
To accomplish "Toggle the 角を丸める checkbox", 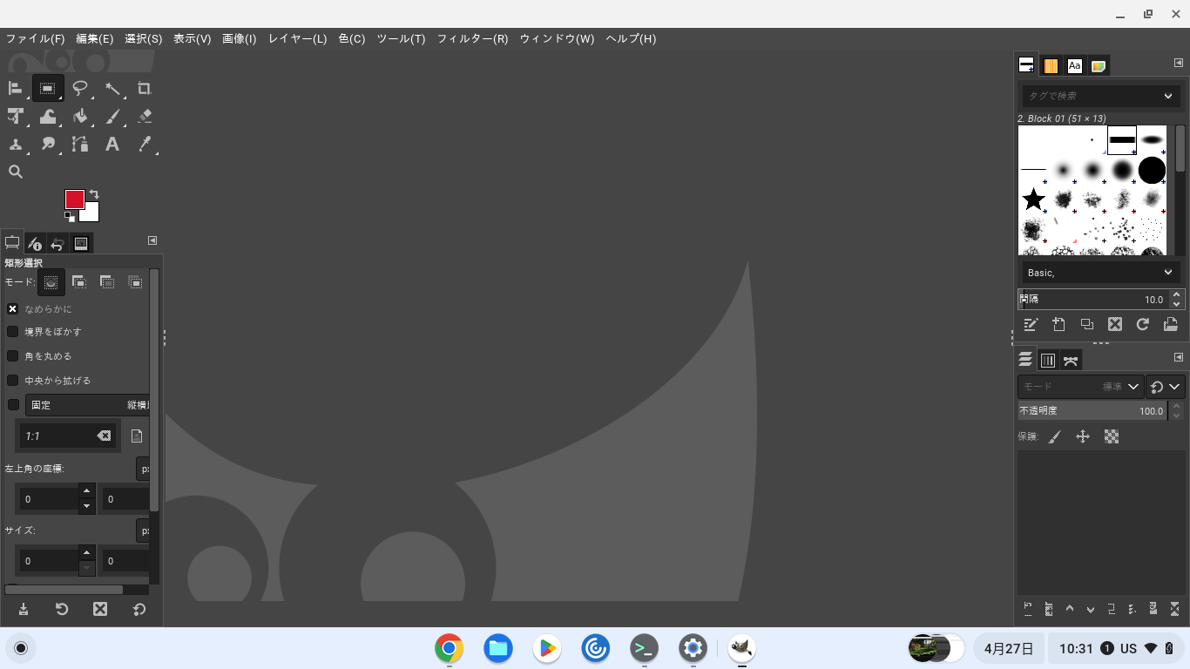I will [x=13, y=356].
